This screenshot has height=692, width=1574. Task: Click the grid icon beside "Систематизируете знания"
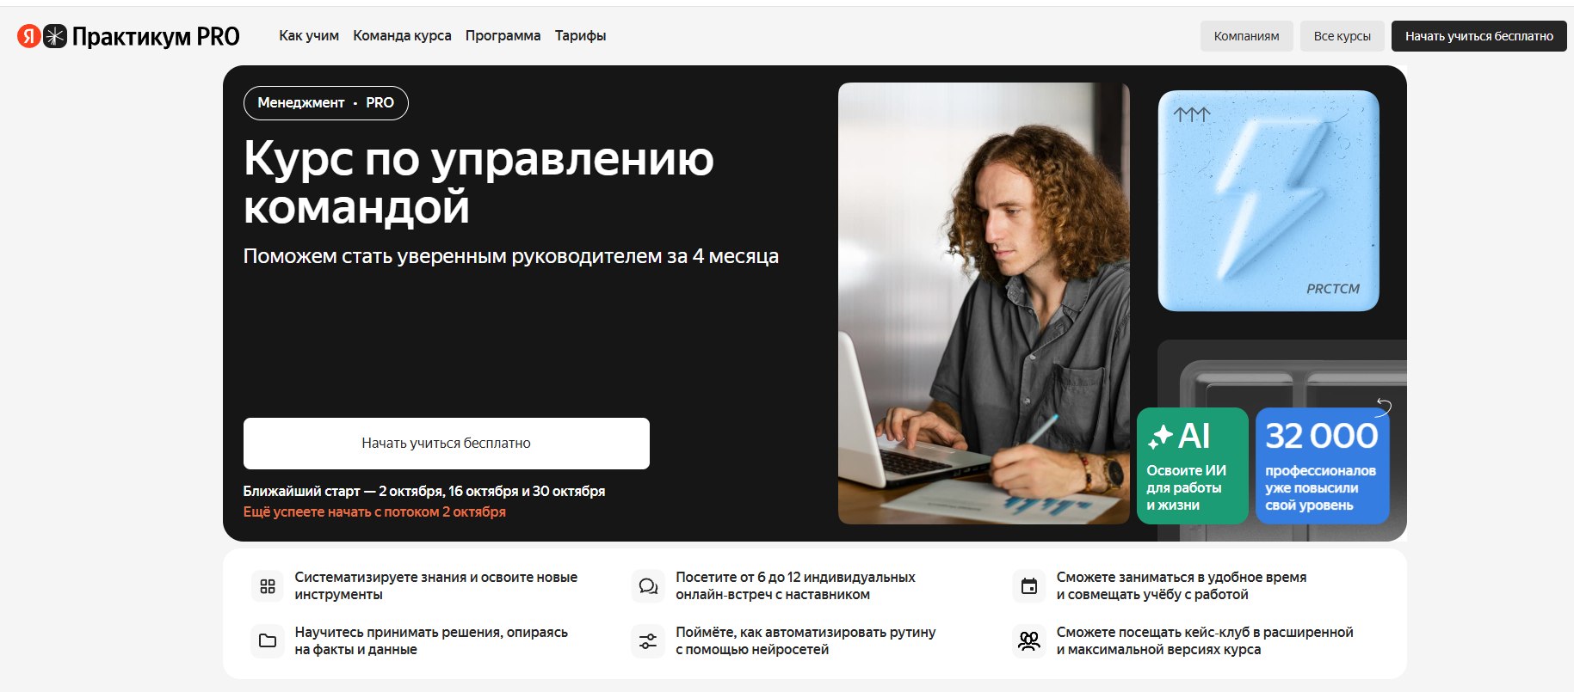tap(268, 586)
